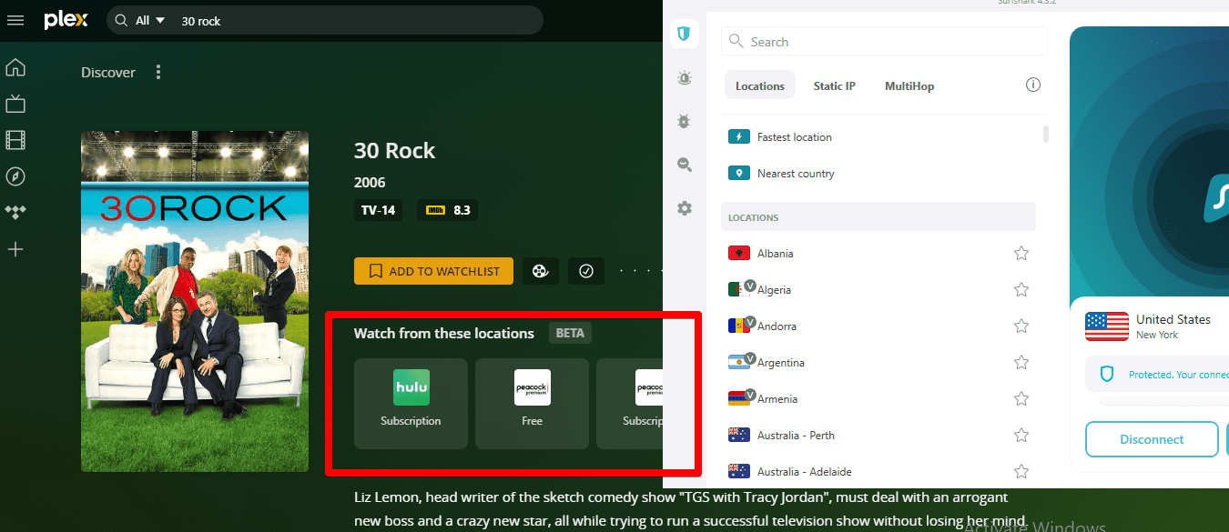Viewport: 1229px width, 532px height.
Task: Click the magnifier icon in Plex search
Action: (121, 20)
